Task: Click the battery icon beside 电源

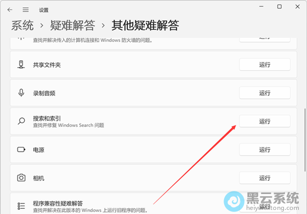Action: 21,149
